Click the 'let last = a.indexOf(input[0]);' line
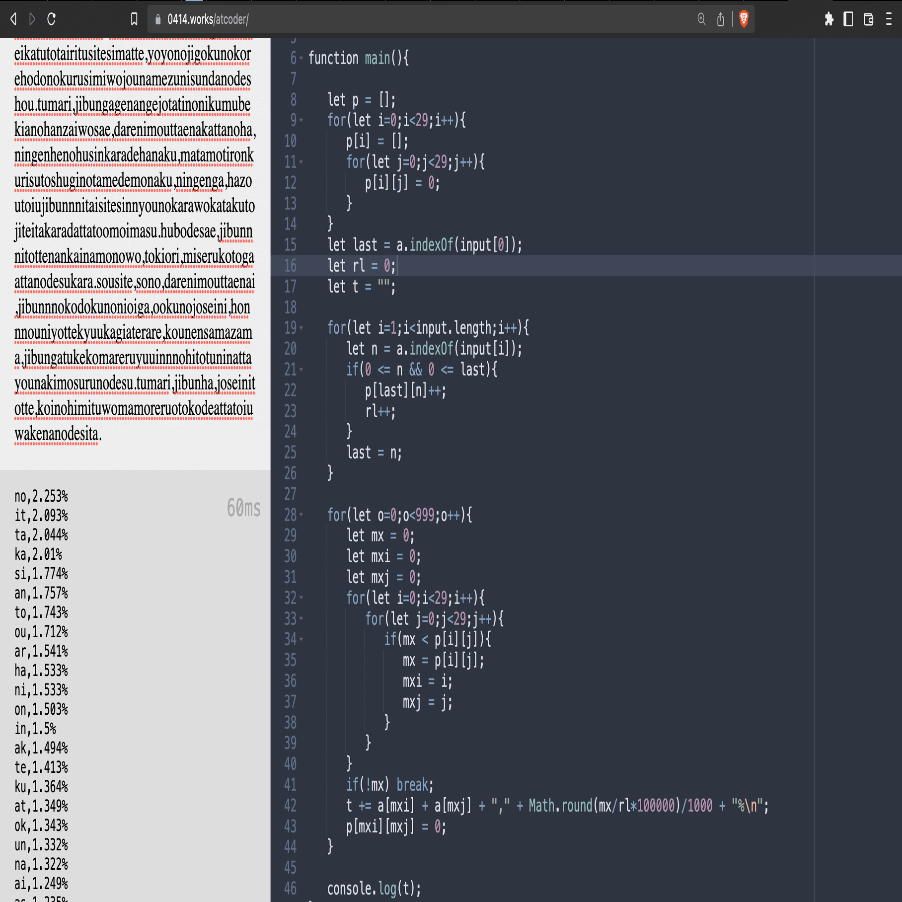This screenshot has height=902, width=902. point(425,245)
